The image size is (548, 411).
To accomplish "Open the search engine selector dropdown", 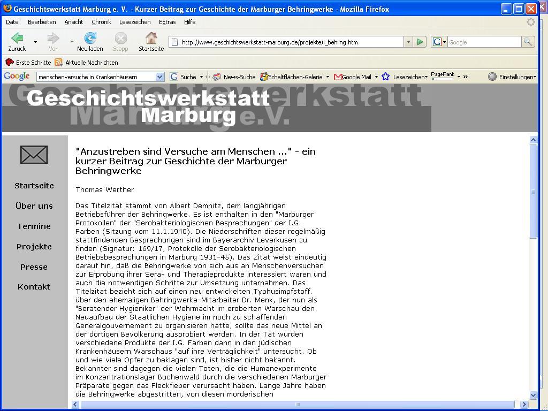I will coord(445,42).
